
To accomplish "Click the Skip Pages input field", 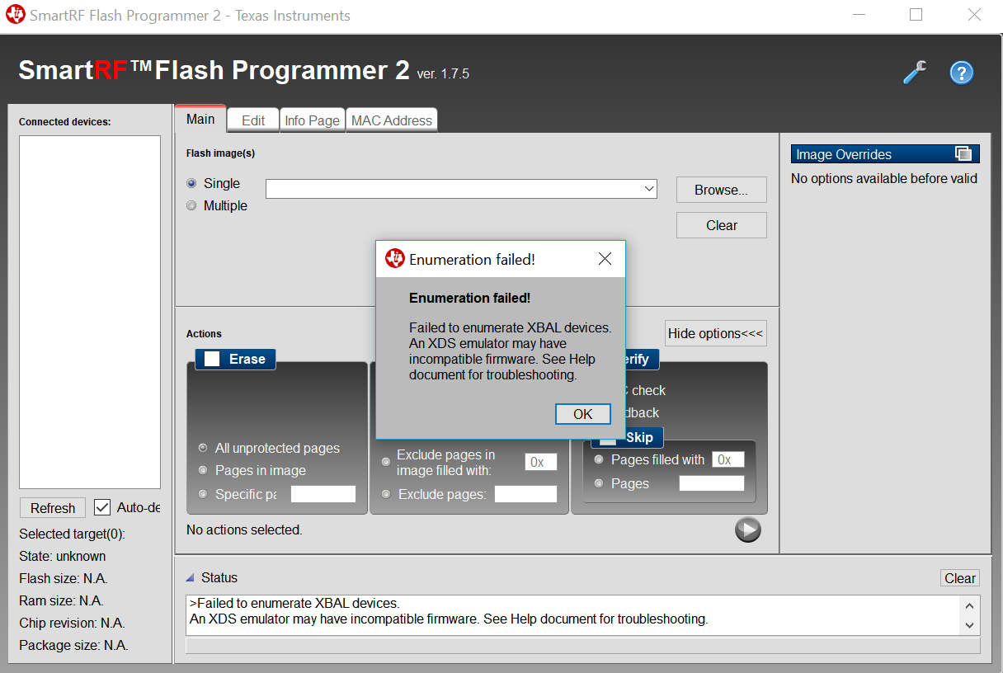I will point(712,483).
